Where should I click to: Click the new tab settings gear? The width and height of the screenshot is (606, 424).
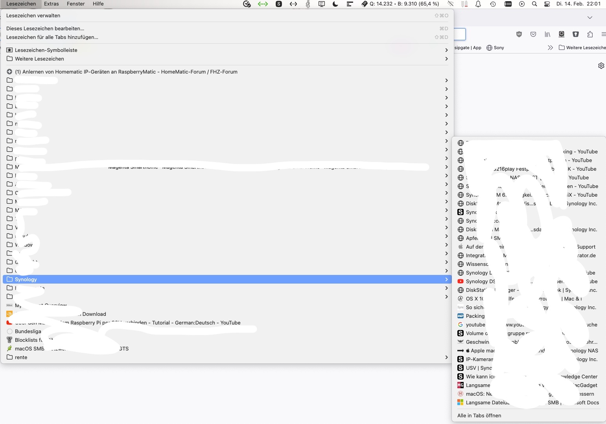coord(601,66)
